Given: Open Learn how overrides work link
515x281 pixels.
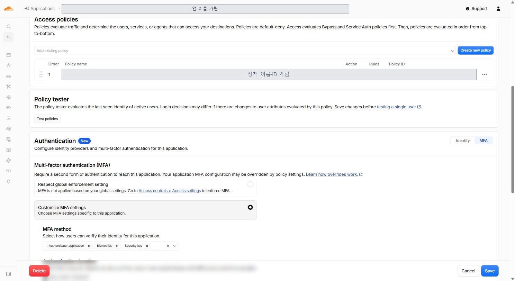Looking at the screenshot, I should pos(334,174).
